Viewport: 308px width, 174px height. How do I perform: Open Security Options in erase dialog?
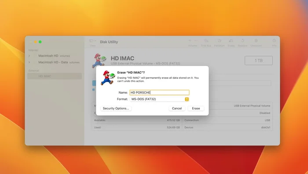click(116, 108)
